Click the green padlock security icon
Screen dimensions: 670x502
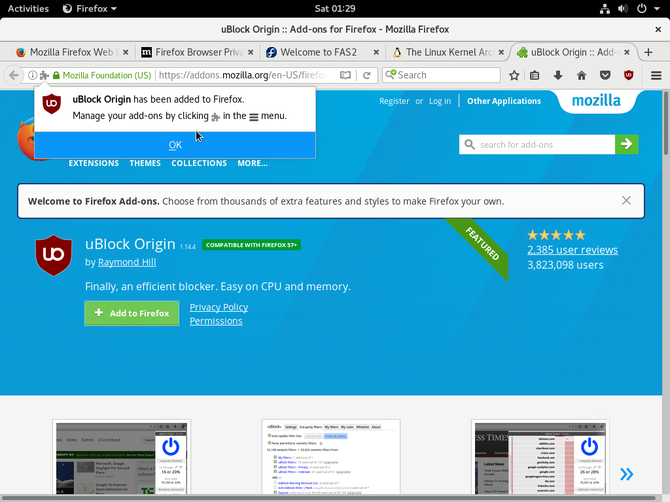pyautogui.click(x=56, y=76)
